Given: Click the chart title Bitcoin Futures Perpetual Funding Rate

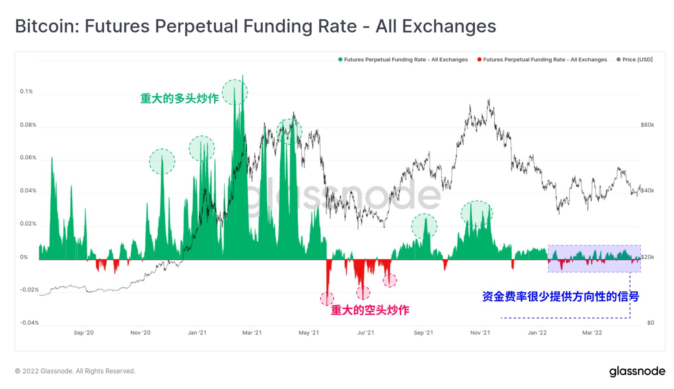Looking at the screenshot, I should [256, 26].
